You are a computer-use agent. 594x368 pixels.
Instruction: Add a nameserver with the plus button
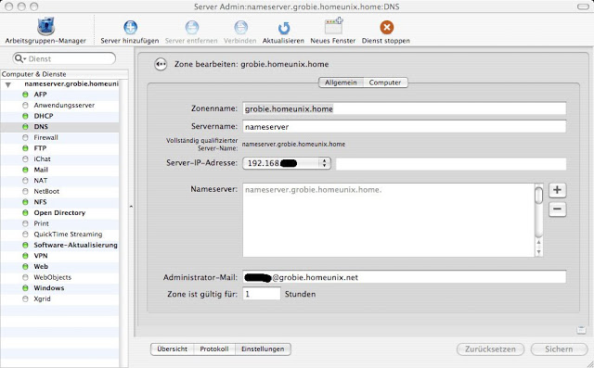(x=557, y=190)
